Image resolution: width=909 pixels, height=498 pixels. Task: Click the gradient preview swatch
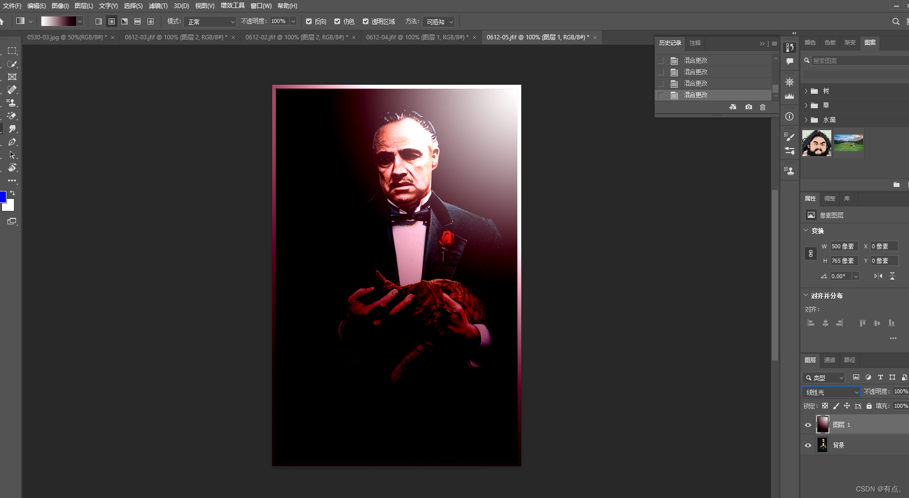coord(58,21)
